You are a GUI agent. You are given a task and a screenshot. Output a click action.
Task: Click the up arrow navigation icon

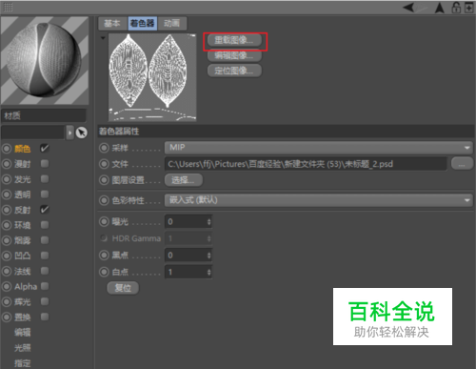point(440,8)
